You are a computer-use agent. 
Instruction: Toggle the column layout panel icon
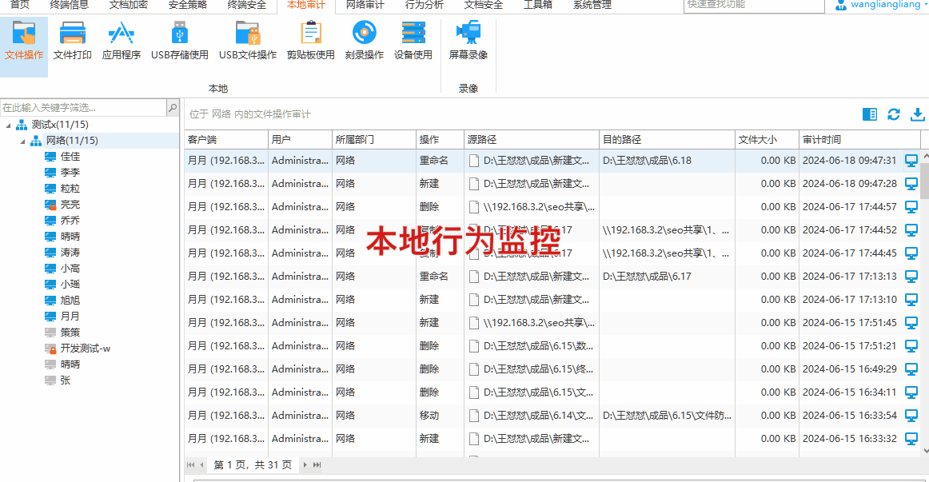click(x=870, y=114)
